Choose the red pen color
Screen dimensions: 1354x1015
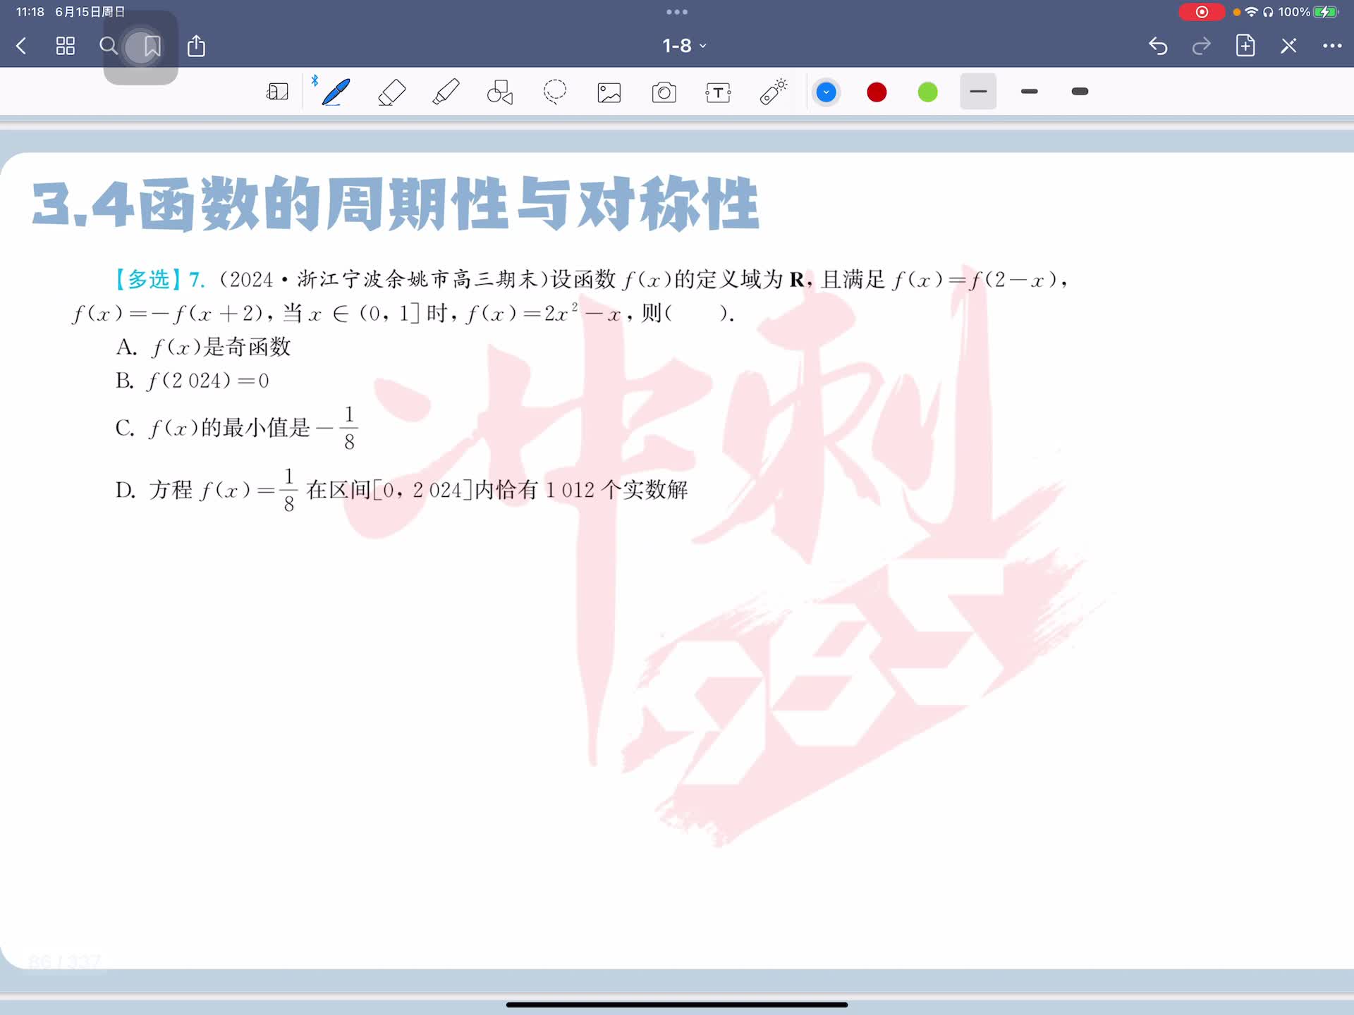[x=877, y=92]
